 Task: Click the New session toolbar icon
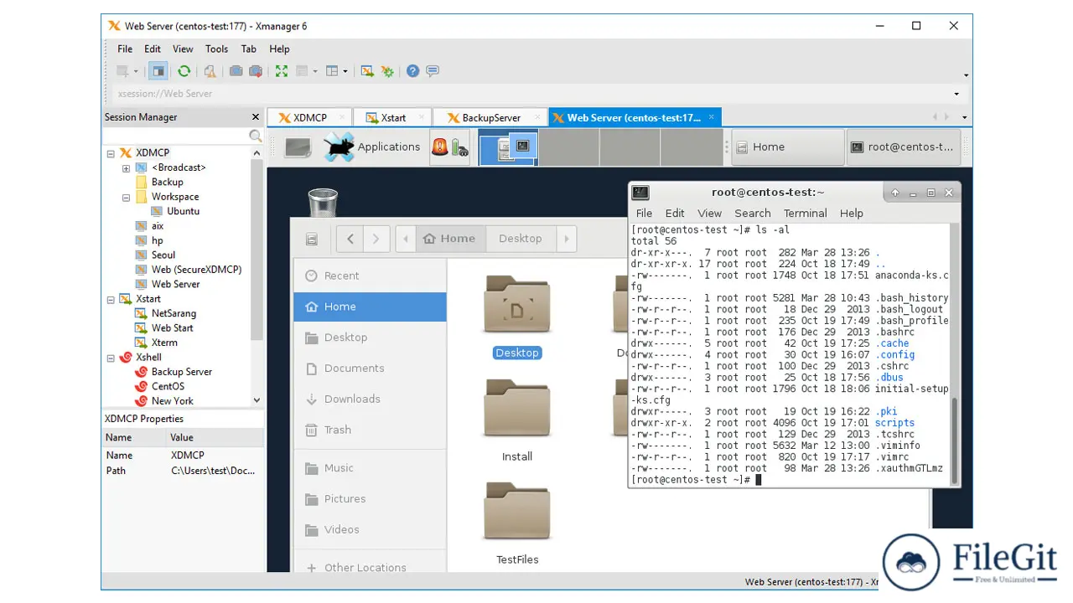(x=123, y=71)
